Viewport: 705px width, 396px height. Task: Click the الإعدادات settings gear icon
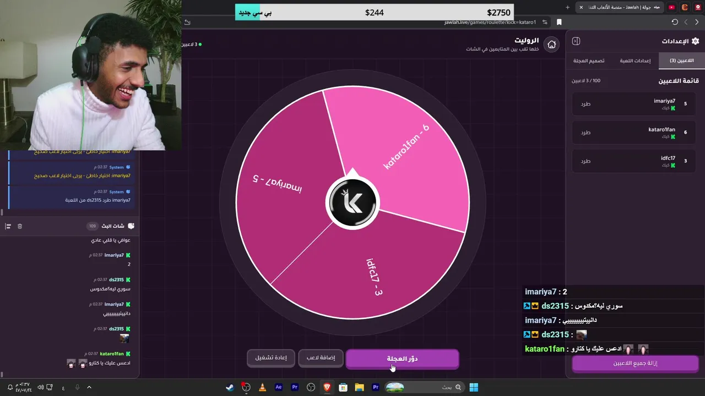pyautogui.click(x=695, y=41)
